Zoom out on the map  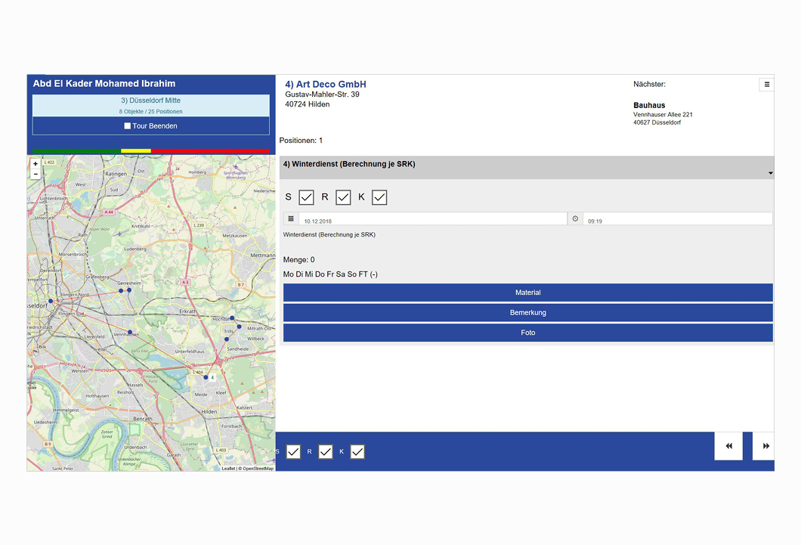click(x=36, y=174)
